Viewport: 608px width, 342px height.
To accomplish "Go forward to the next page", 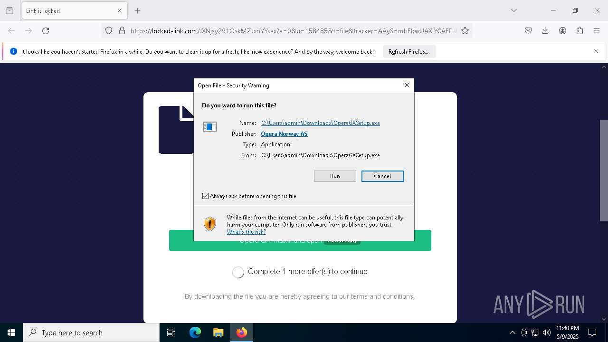I will 28,31.
